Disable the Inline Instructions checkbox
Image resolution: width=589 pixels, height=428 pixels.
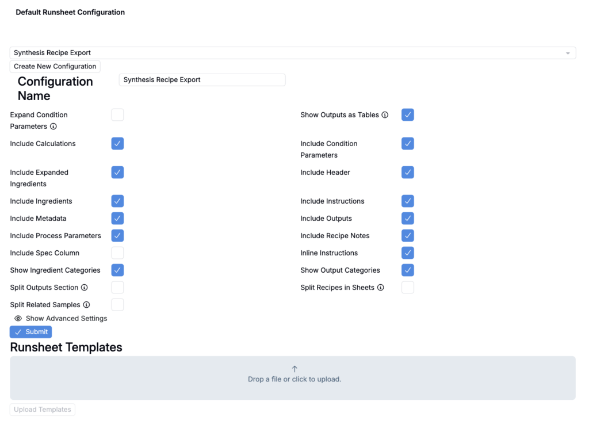[x=407, y=253]
